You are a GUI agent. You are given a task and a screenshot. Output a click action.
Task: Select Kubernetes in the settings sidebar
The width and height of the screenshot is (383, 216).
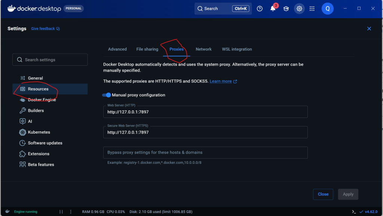tap(39, 132)
